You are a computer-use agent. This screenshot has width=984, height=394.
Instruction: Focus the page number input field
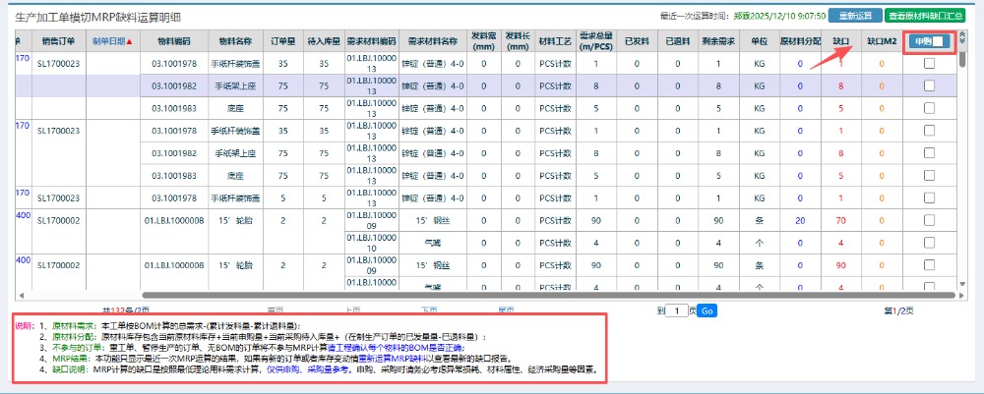click(x=676, y=310)
